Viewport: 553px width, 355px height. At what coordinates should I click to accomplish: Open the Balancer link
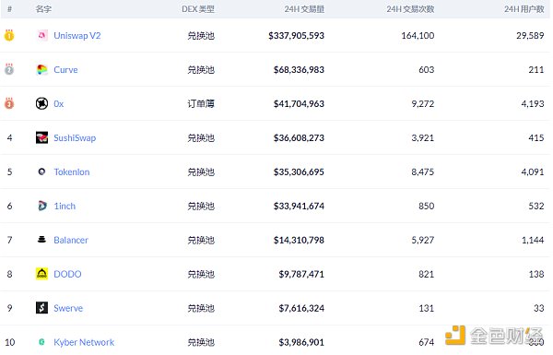tap(71, 240)
